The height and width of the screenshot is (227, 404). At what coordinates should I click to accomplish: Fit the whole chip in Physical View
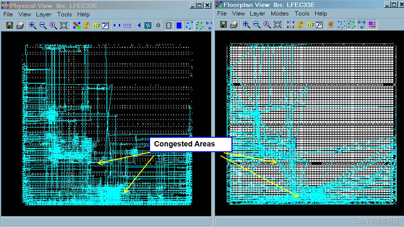pyautogui.click(x=64, y=25)
